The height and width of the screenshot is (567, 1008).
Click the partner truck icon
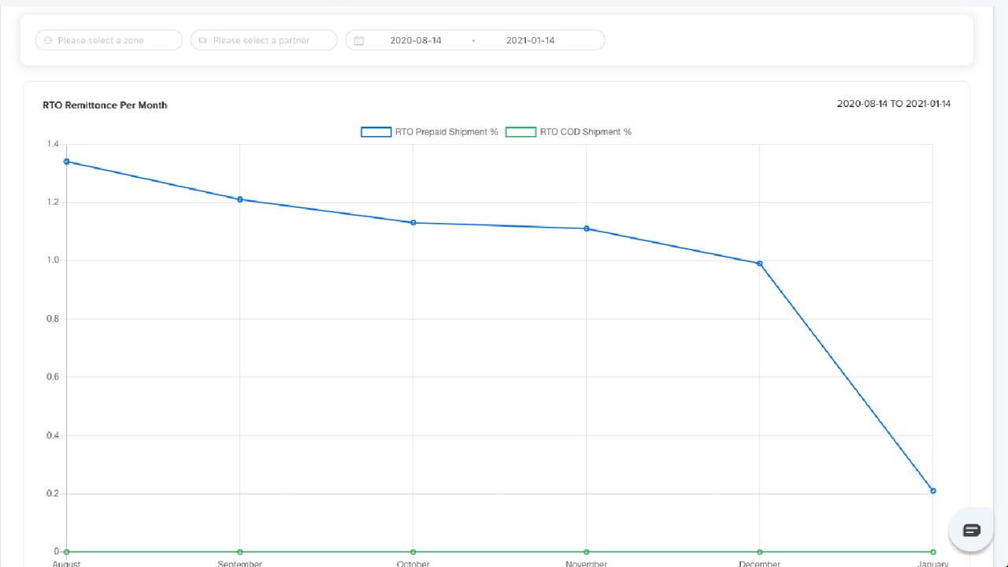[x=202, y=40]
